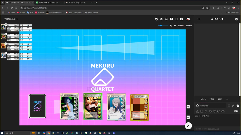This screenshot has width=241, height=135.
Task: Roll the d8 dice icon
Action: [x=206, y=111]
